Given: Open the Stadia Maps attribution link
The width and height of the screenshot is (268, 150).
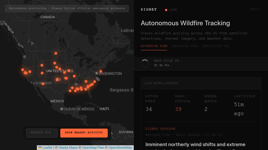Looking at the screenshot, I should [68, 147].
